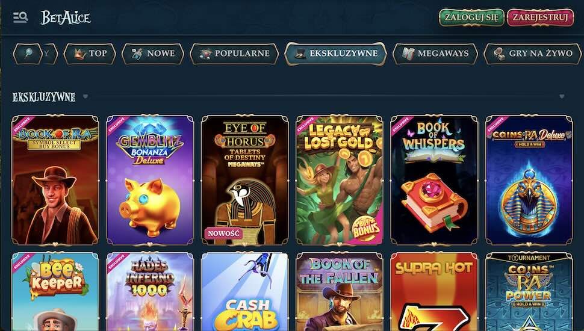Open the POPULARNE games tab
This screenshot has width=584, height=331.
point(234,54)
